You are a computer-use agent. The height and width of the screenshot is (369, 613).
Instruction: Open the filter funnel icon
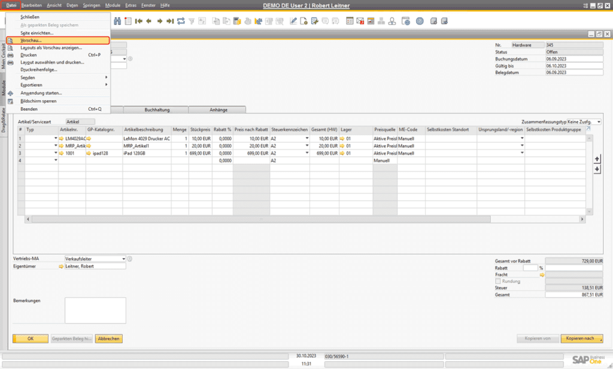192,21
